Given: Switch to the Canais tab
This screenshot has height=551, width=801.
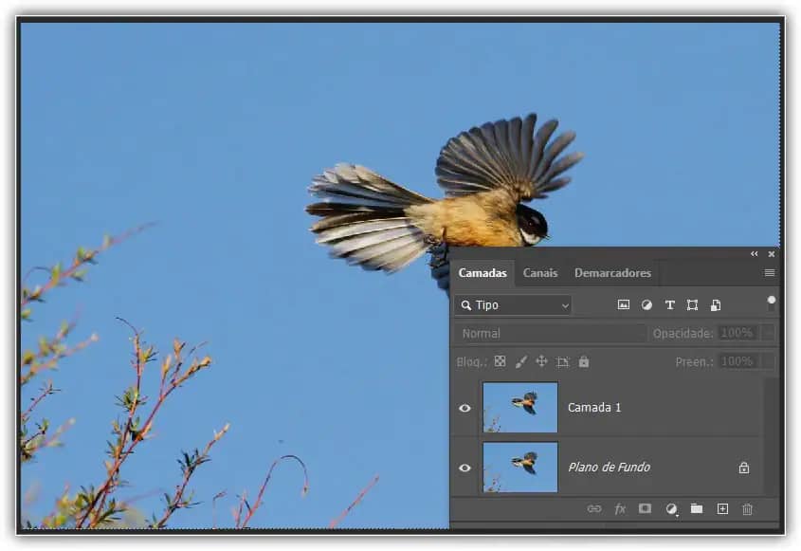Looking at the screenshot, I should (x=540, y=273).
